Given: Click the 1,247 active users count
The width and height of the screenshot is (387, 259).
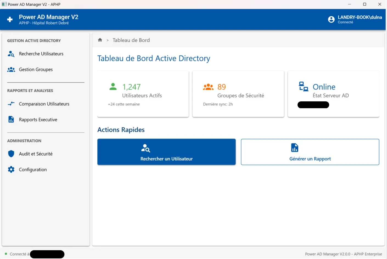Looking at the screenshot, I should (131, 87).
